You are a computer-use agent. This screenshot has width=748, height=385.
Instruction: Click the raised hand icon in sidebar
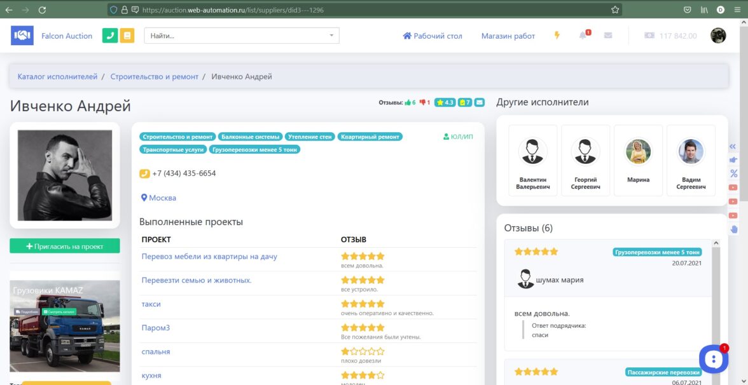tap(733, 229)
